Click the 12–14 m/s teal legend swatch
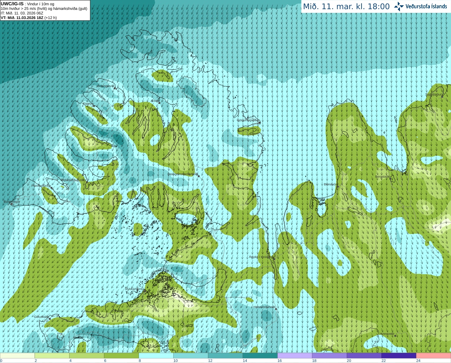The height and width of the screenshot is (363, 451). [x=225, y=356]
